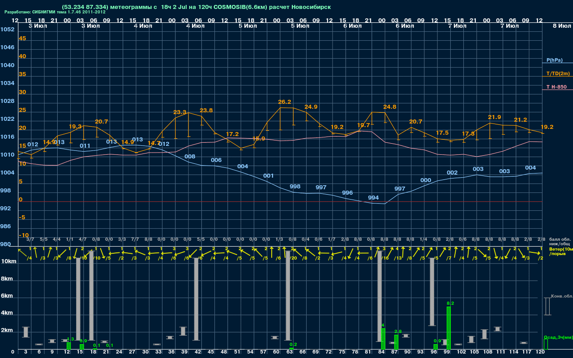Image resolution: width=573 pixels, height=358 pixels.
Task: Click the 1.3 precipitation amount label
Action: (70, 339)
